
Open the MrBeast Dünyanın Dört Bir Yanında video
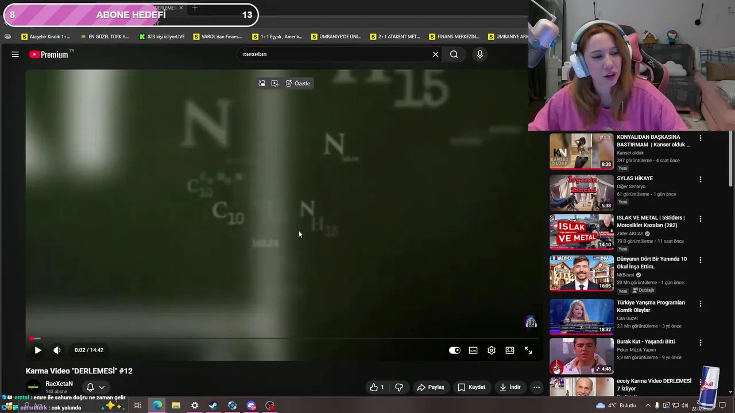coord(582,274)
